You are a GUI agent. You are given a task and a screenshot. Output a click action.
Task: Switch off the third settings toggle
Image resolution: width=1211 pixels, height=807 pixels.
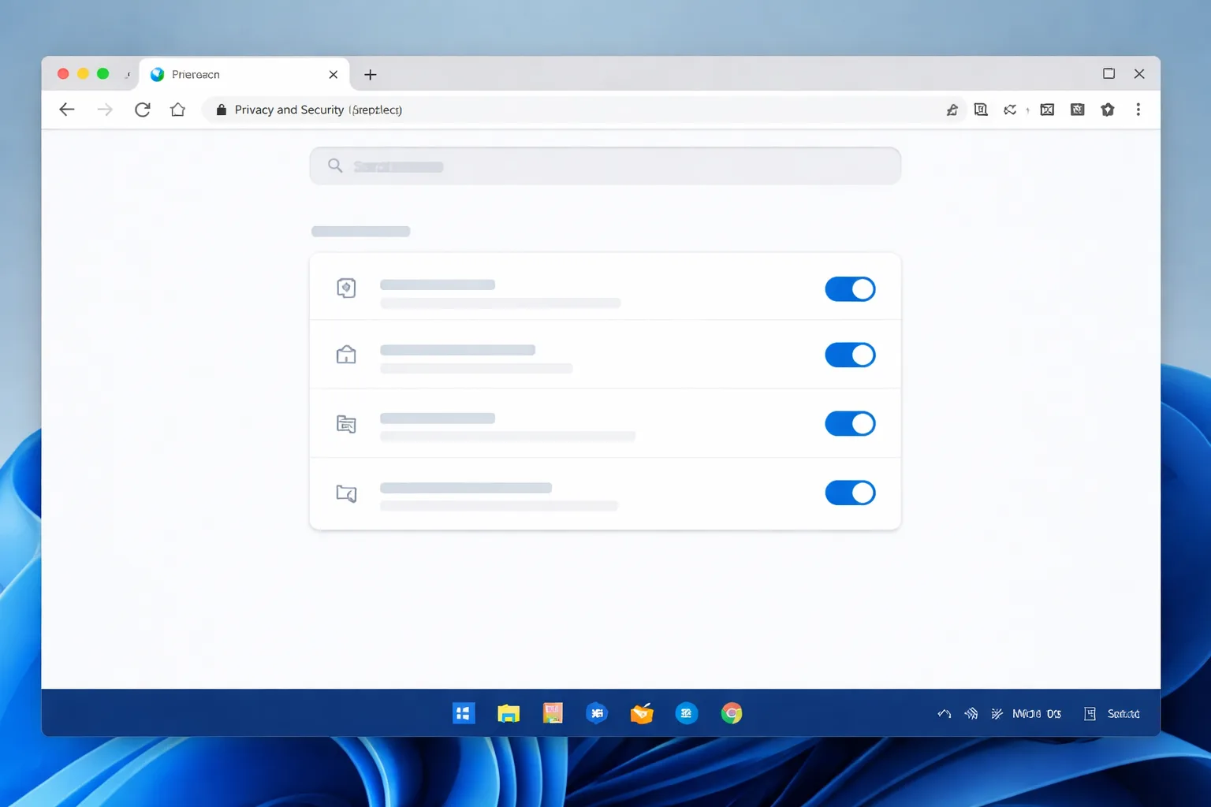(x=850, y=424)
